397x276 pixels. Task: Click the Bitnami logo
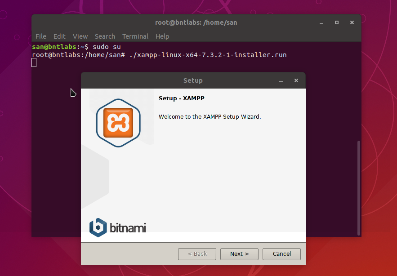coord(117,227)
